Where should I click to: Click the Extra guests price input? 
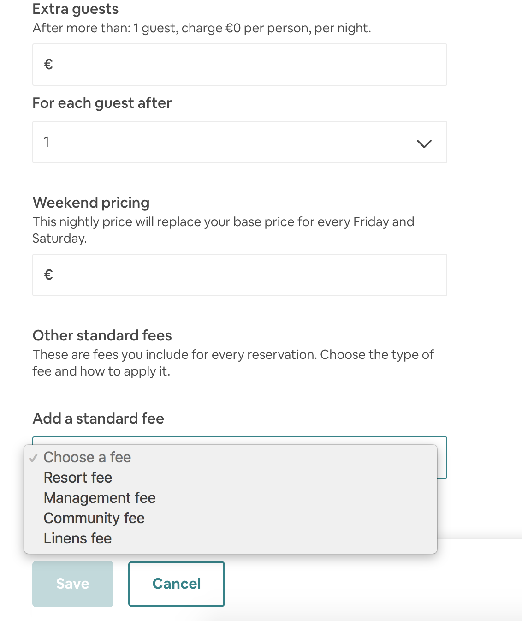coord(239,64)
